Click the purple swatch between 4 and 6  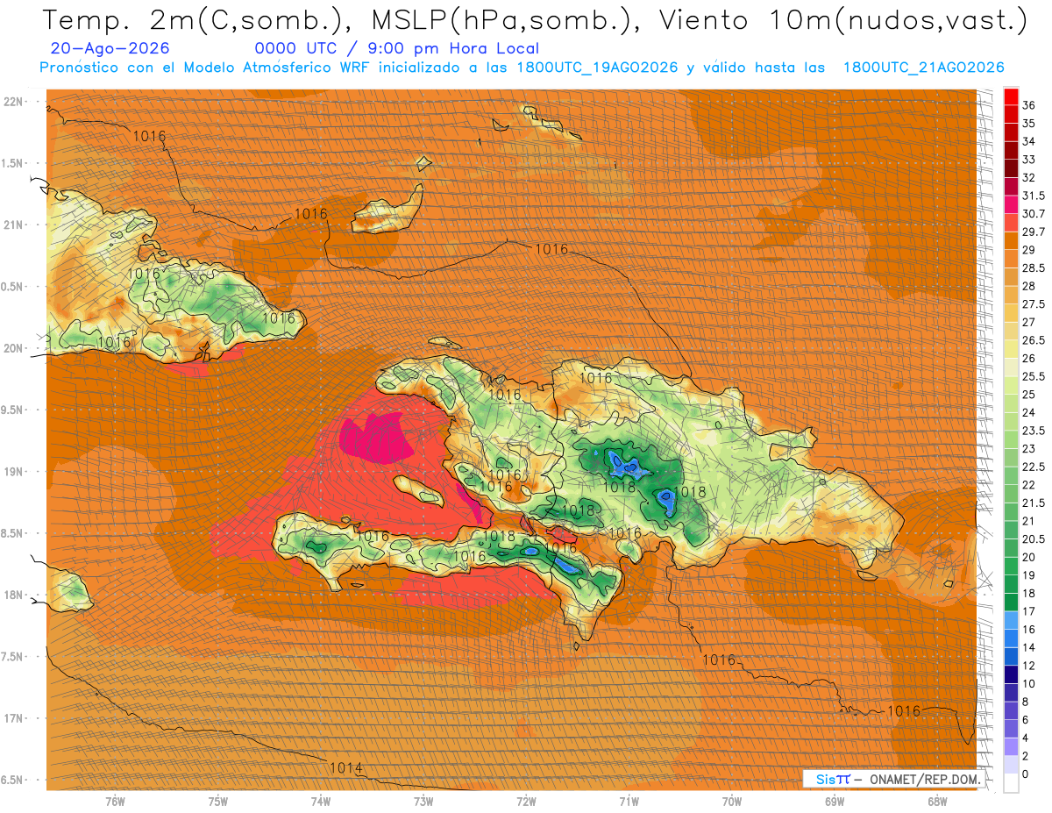point(1011,728)
